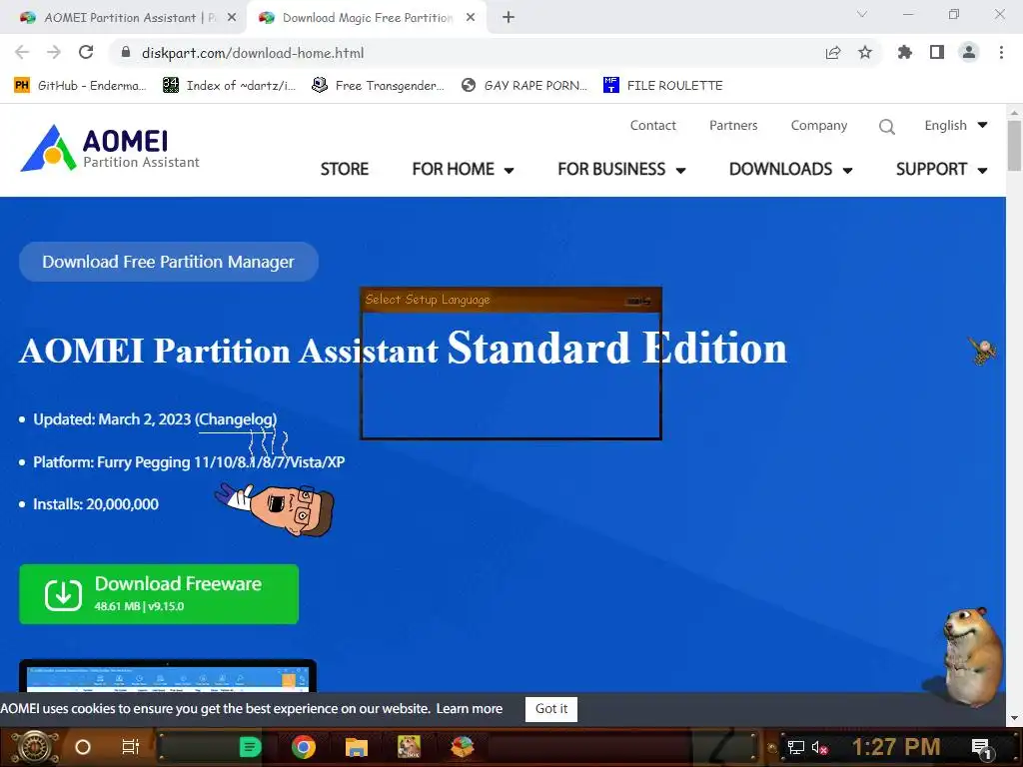Open the Contact link
The image size is (1023, 767).
(652, 125)
